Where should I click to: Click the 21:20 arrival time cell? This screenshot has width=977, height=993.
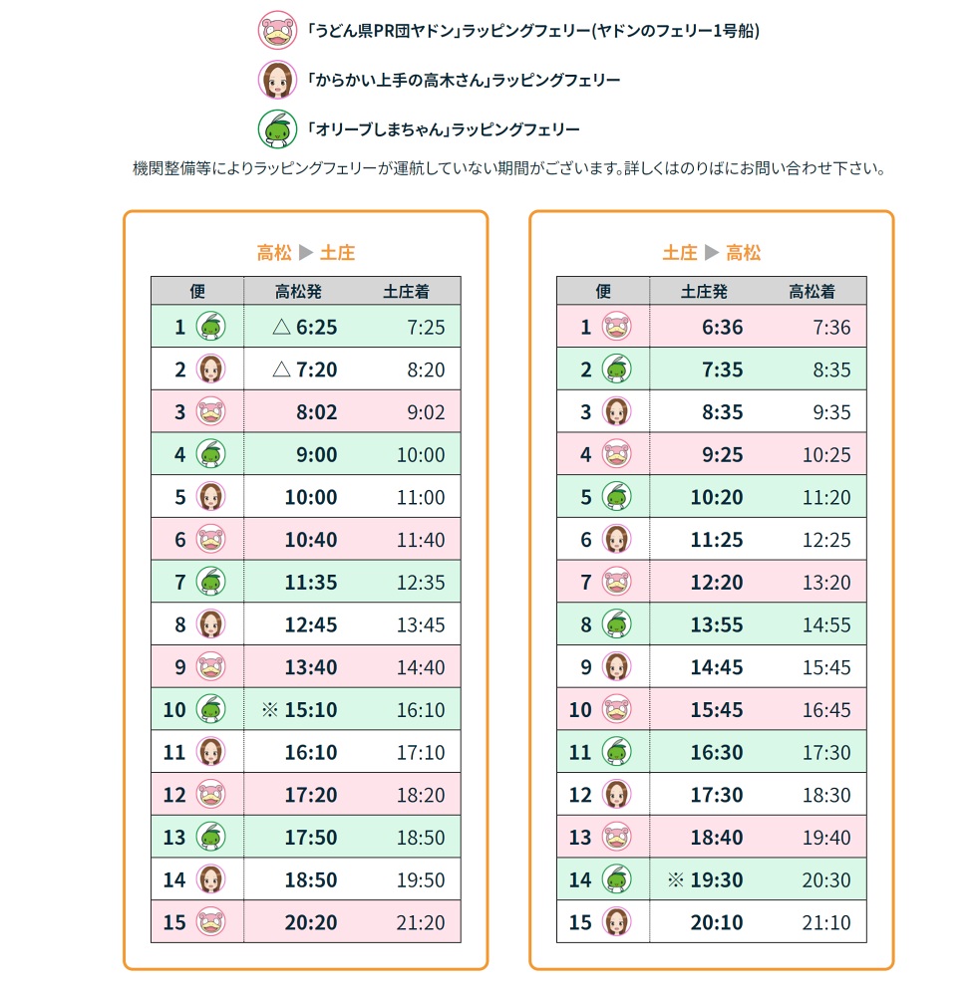coord(420,922)
